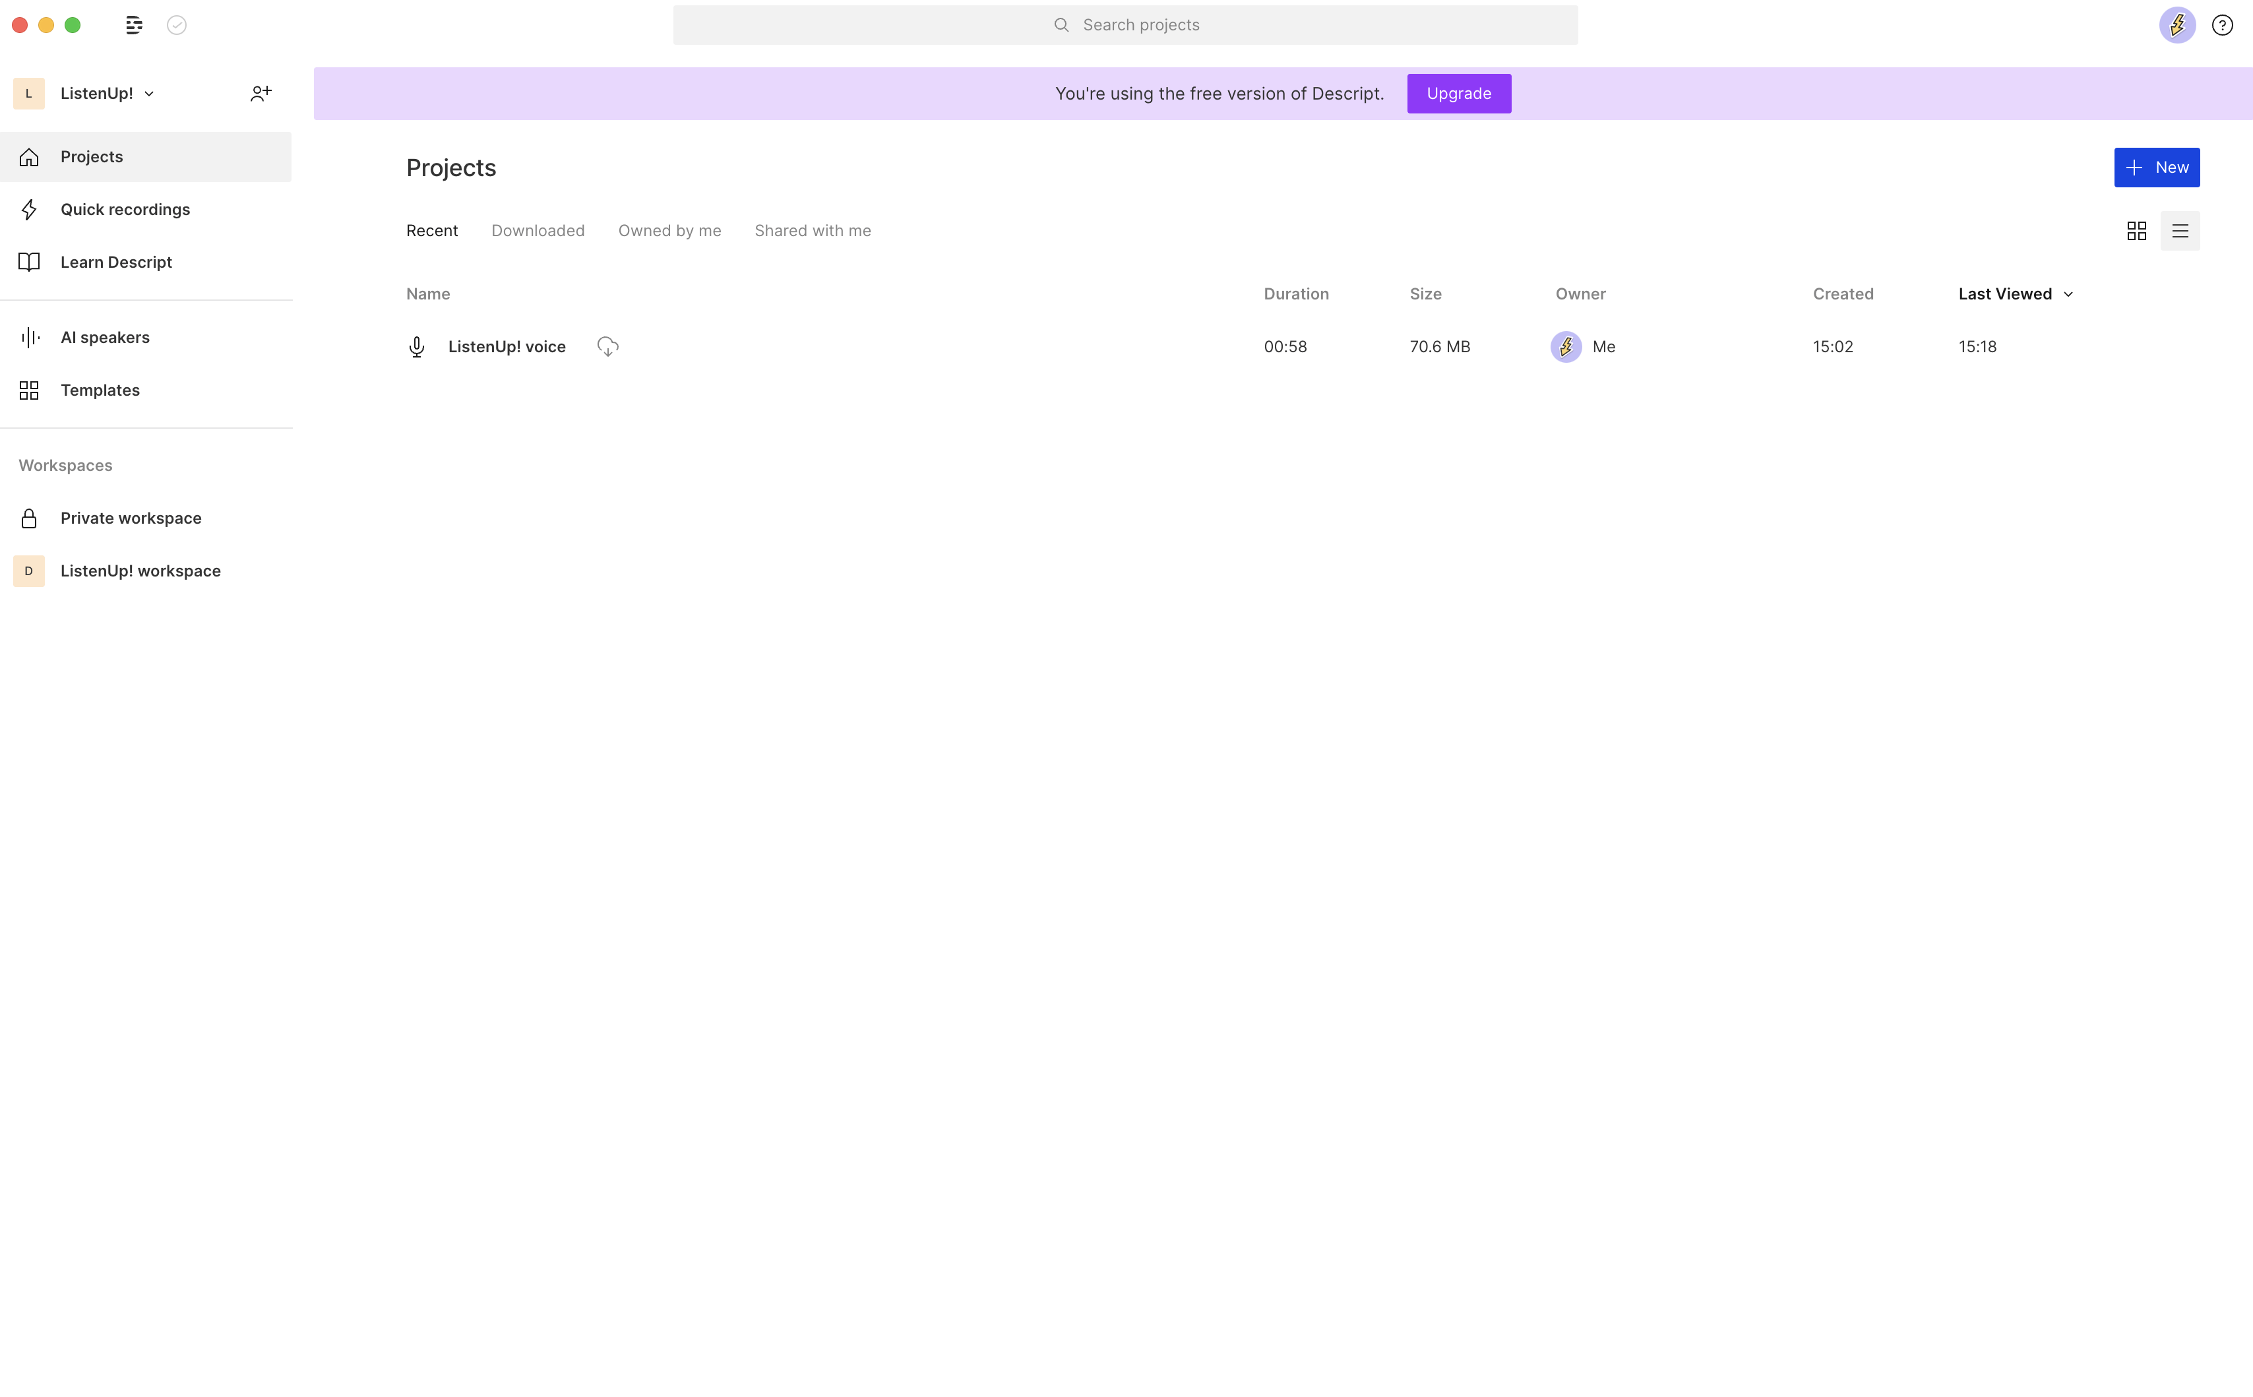The width and height of the screenshot is (2253, 1397).
Task: Click the invite members icon
Action: click(261, 93)
